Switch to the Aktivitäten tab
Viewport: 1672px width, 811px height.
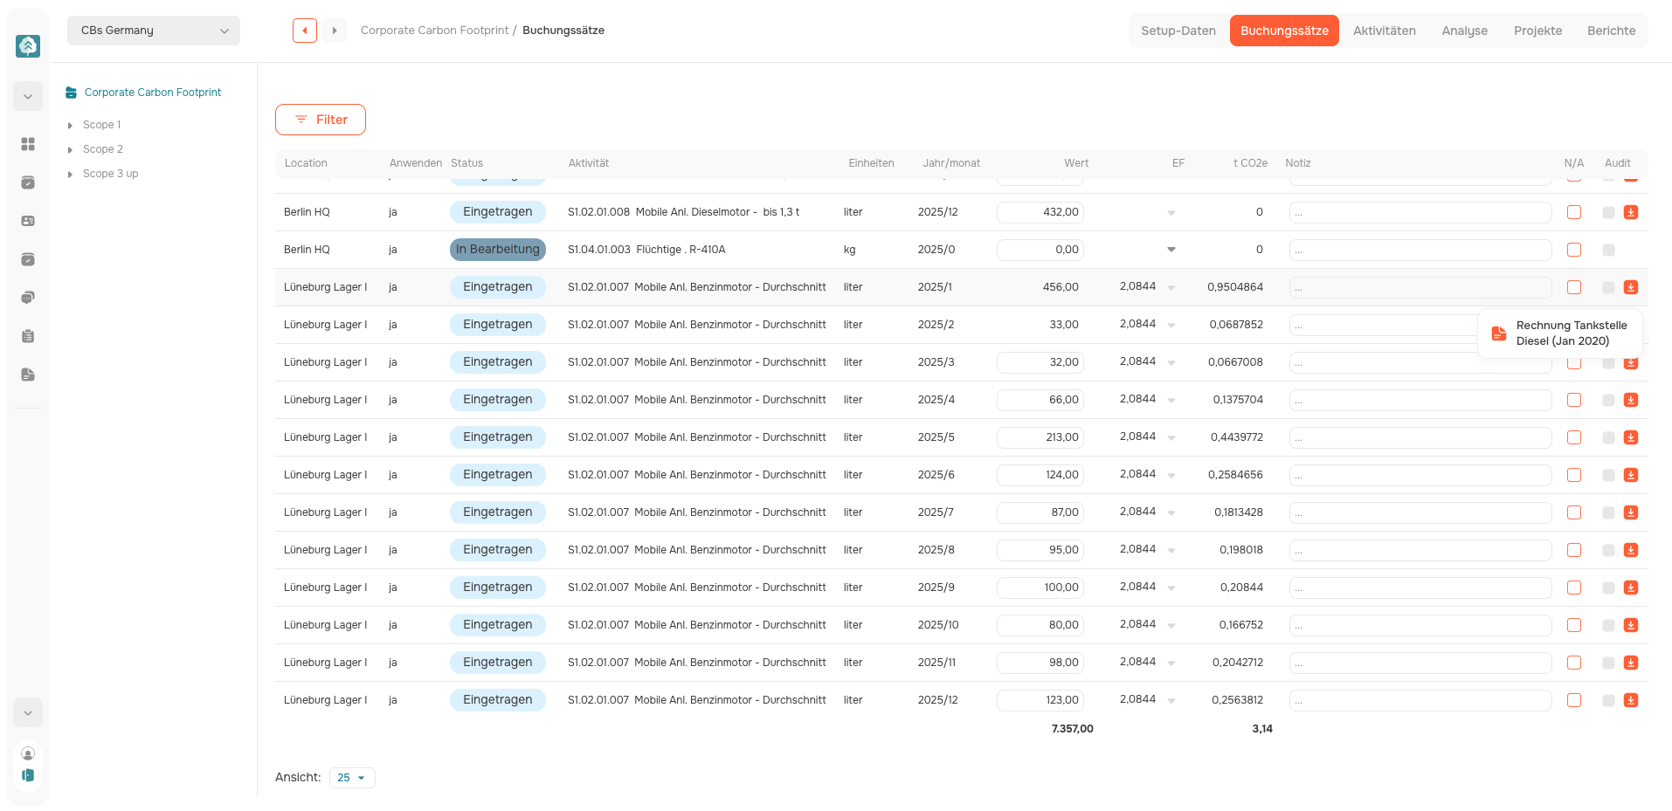pos(1384,31)
